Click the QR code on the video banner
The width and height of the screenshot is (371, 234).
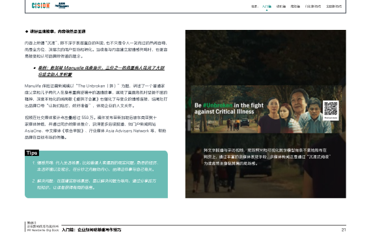tap(331, 109)
